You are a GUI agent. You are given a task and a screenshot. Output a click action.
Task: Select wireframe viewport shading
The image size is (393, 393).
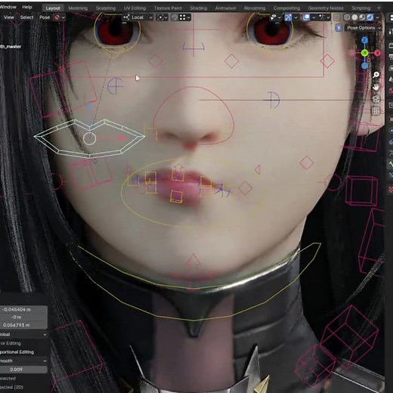pyautogui.click(x=347, y=17)
